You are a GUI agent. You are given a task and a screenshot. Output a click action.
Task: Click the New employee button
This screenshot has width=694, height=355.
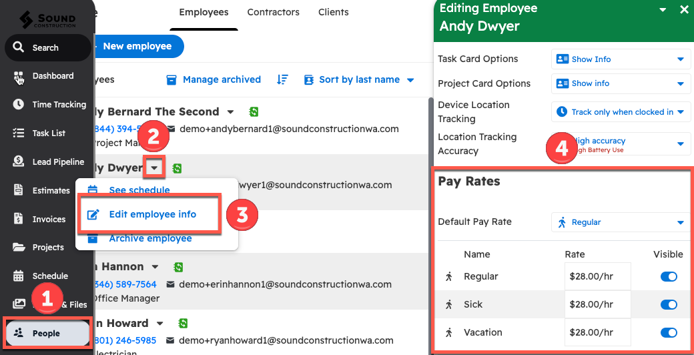(x=136, y=46)
